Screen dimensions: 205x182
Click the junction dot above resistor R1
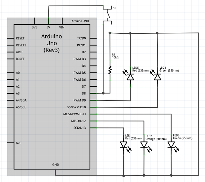110,33
